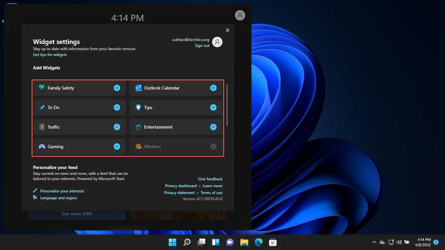Click the Family Safety heart icon
The height and width of the screenshot is (250, 445).
(42, 88)
